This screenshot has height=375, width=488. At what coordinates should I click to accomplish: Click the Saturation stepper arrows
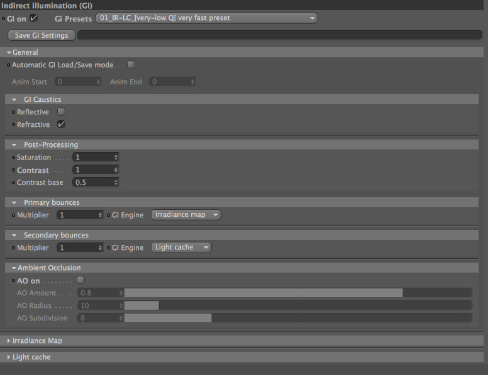click(x=116, y=157)
